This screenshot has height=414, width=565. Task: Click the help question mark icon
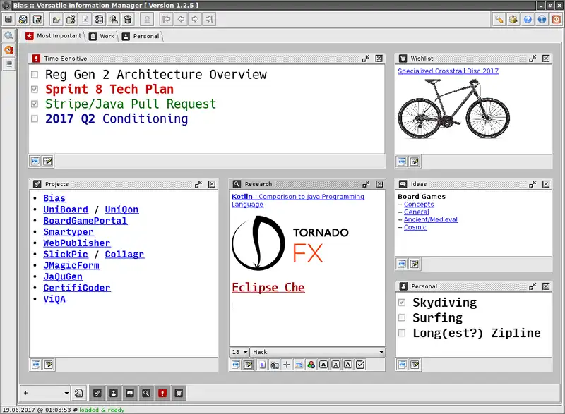[x=528, y=19]
